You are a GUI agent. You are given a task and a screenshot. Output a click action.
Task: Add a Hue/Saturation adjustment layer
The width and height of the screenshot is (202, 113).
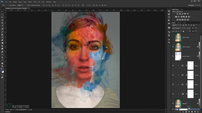pos(176,17)
